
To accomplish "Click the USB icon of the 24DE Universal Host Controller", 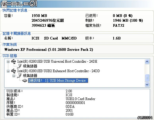I will [14, 61].
